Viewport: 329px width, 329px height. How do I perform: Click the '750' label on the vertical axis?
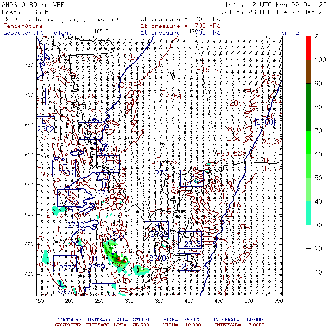tap(29, 65)
